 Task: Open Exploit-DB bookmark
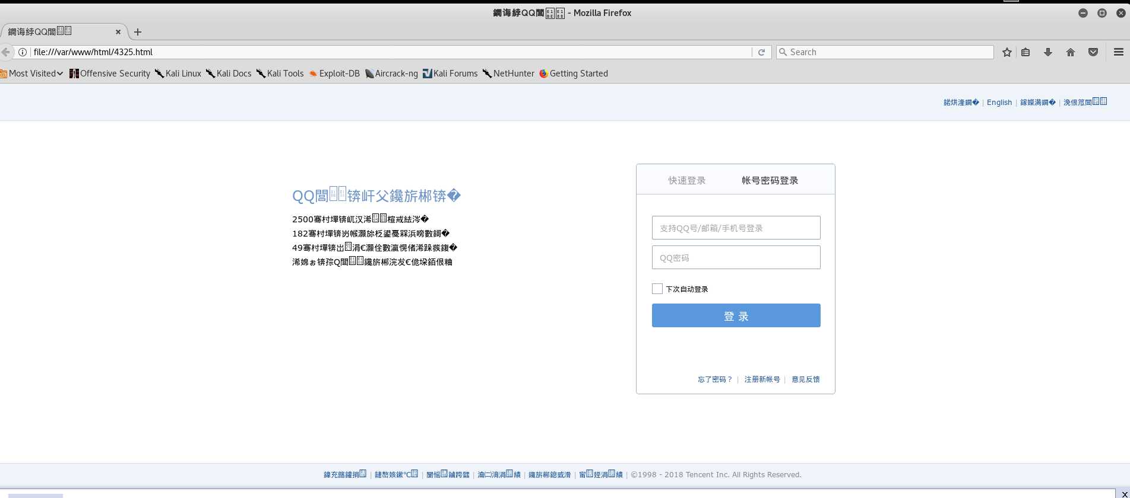[334, 74]
